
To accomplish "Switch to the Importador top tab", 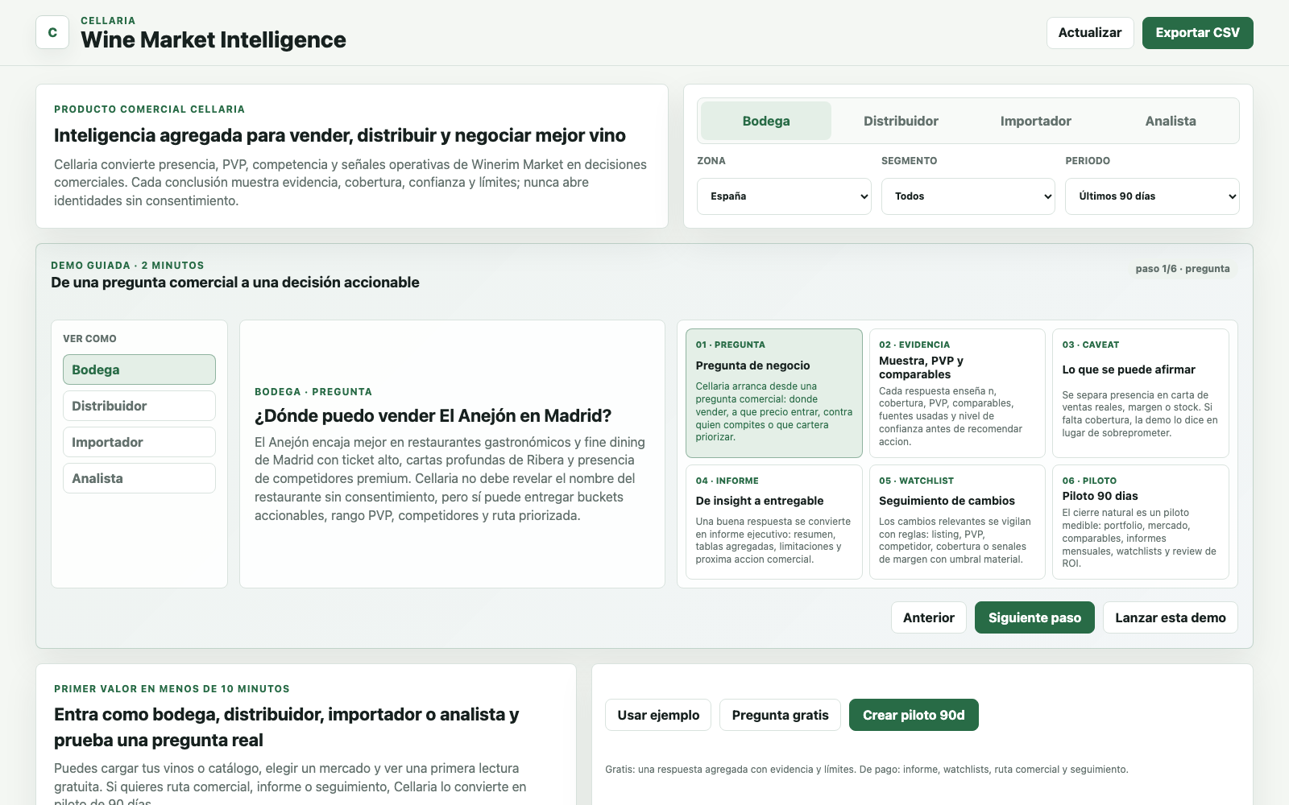I will pyautogui.click(x=1036, y=121).
